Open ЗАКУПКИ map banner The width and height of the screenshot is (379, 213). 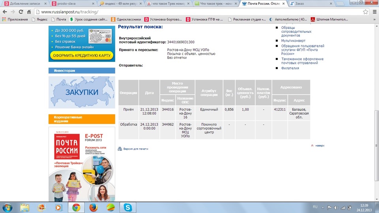click(82, 92)
